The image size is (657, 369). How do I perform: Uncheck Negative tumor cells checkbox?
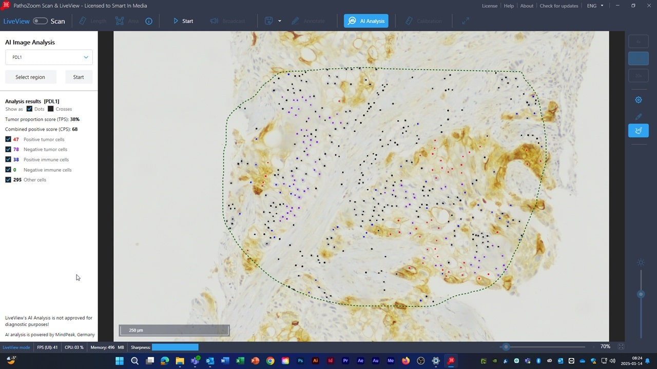[8, 149]
